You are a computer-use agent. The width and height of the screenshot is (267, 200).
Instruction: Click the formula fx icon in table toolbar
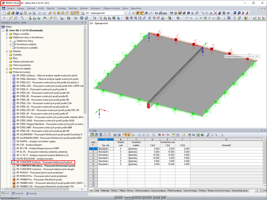pyautogui.click(x=212, y=135)
